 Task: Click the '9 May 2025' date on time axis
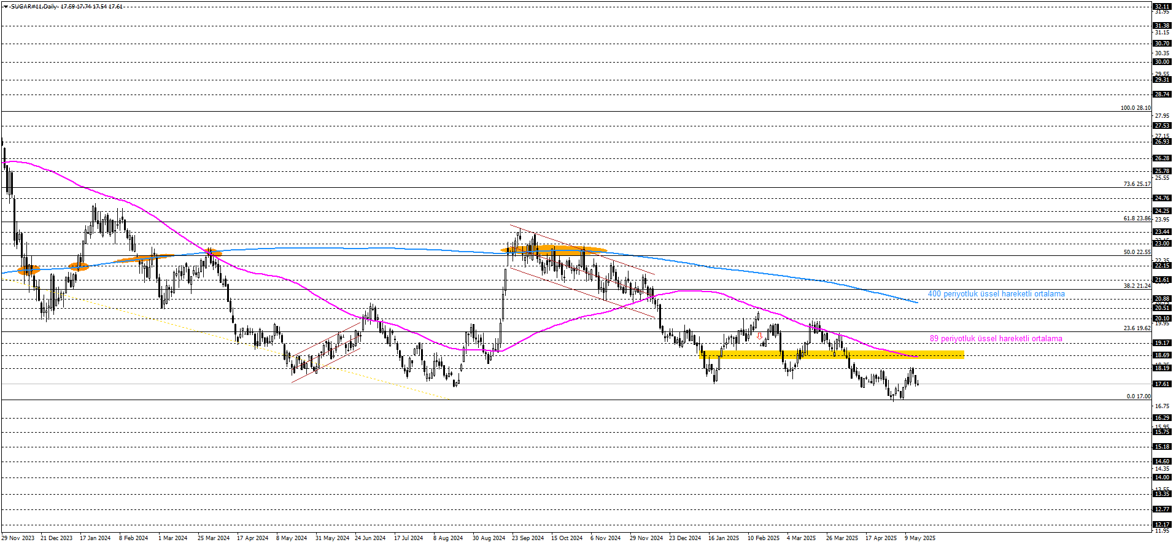pos(920,538)
